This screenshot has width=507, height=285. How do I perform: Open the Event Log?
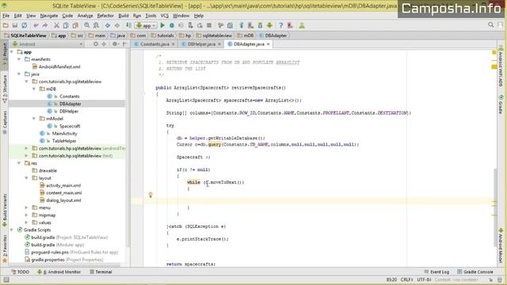tap(436, 272)
